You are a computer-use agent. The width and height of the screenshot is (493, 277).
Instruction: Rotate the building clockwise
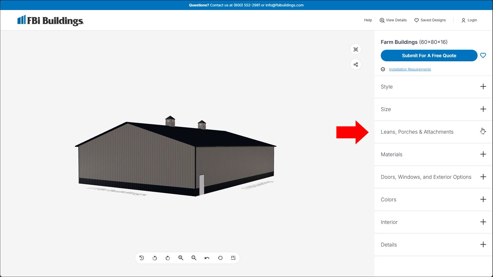pyautogui.click(x=168, y=258)
